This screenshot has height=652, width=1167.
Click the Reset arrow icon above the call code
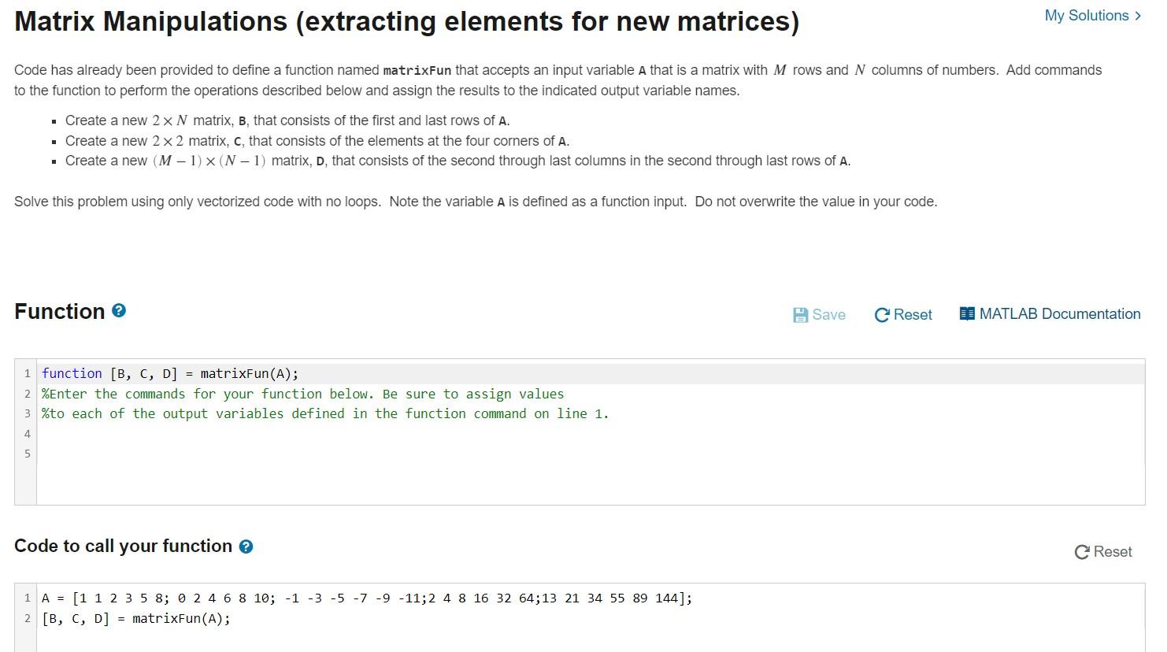click(x=1081, y=551)
